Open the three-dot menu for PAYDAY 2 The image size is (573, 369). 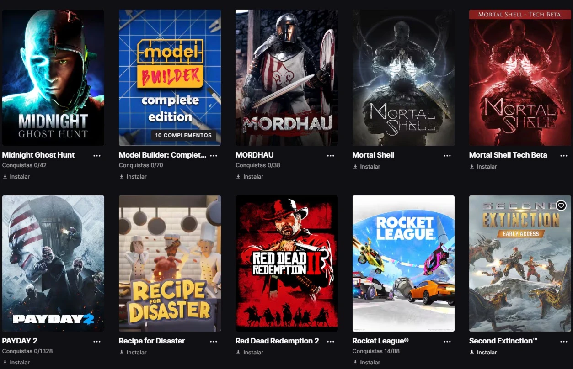tap(97, 342)
